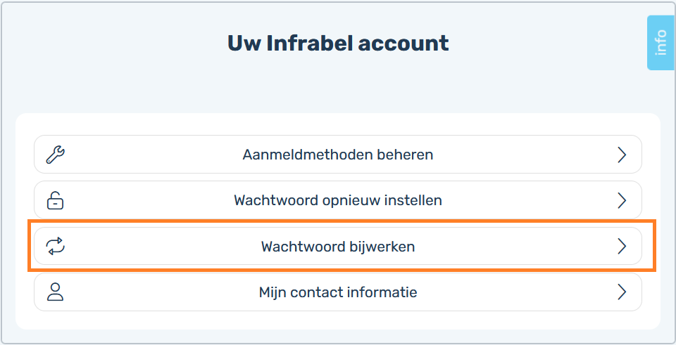Expand Aanmeldmethoden beheren via its right chevron
The image size is (676, 345).
click(x=622, y=155)
